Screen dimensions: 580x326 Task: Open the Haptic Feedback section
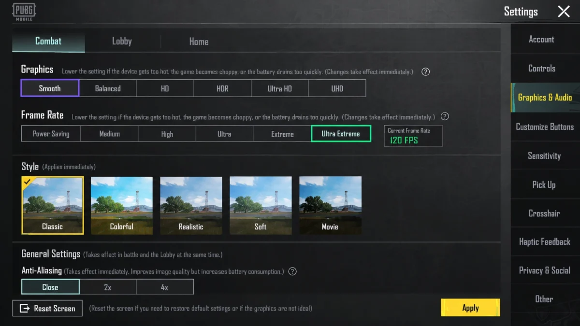click(545, 241)
